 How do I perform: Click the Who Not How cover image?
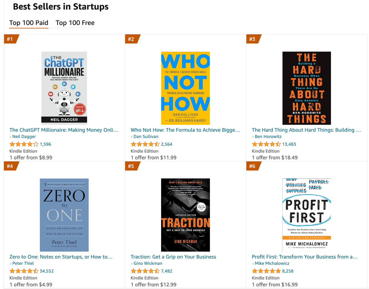pyautogui.click(x=185, y=88)
